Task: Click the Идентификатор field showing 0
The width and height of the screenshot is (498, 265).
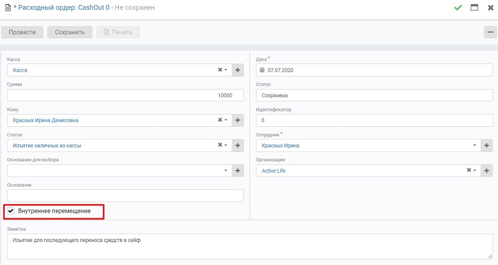Action: [375, 120]
